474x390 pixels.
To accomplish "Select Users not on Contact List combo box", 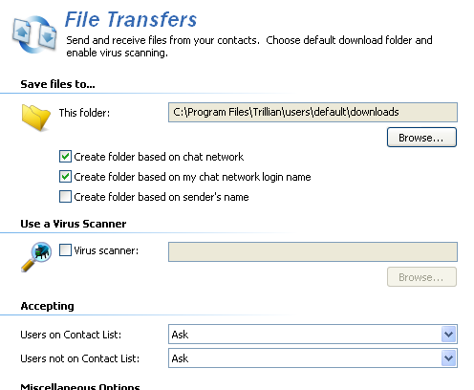I will pyautogui.click(x=312, y=358).
